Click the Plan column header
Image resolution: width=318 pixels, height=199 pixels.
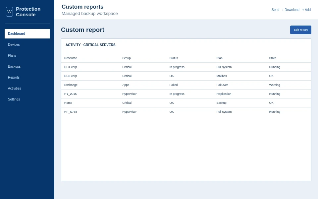click(x=219, y=58)
